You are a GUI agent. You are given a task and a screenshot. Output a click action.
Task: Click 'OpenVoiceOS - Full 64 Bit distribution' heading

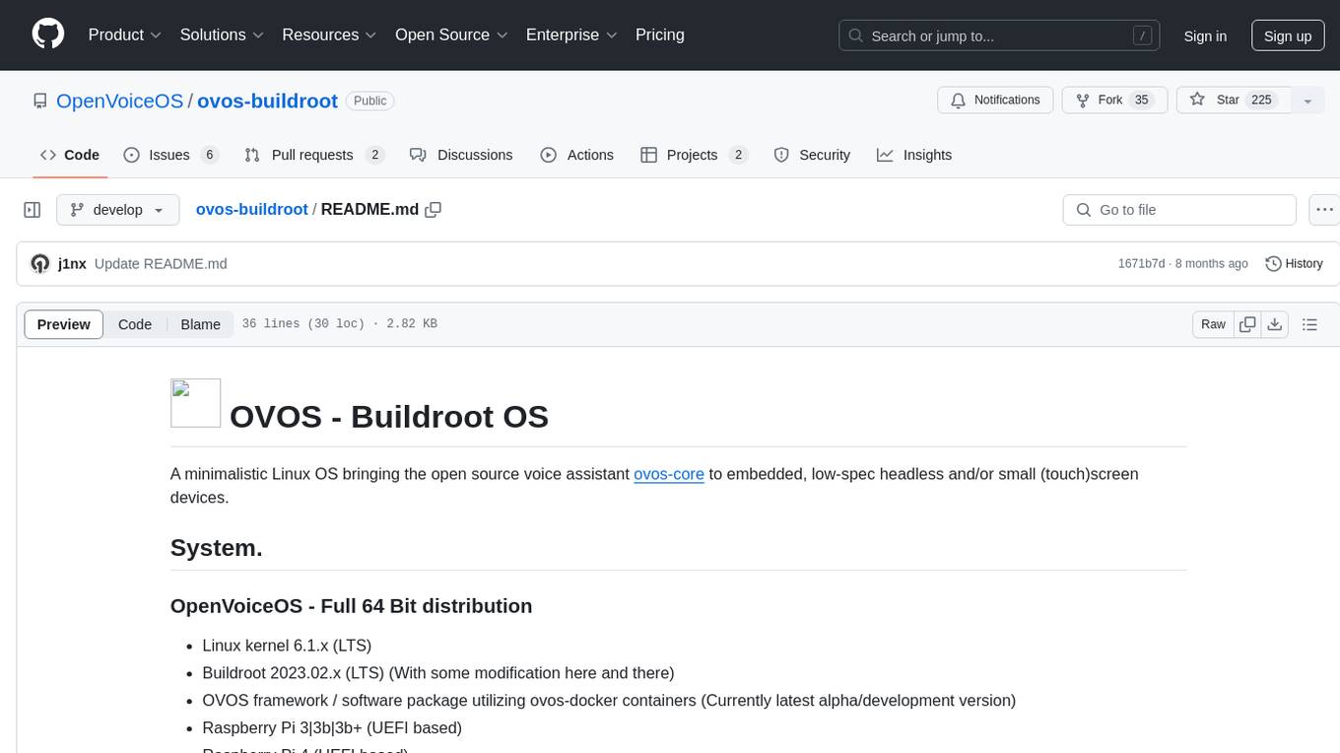point(352,605)
